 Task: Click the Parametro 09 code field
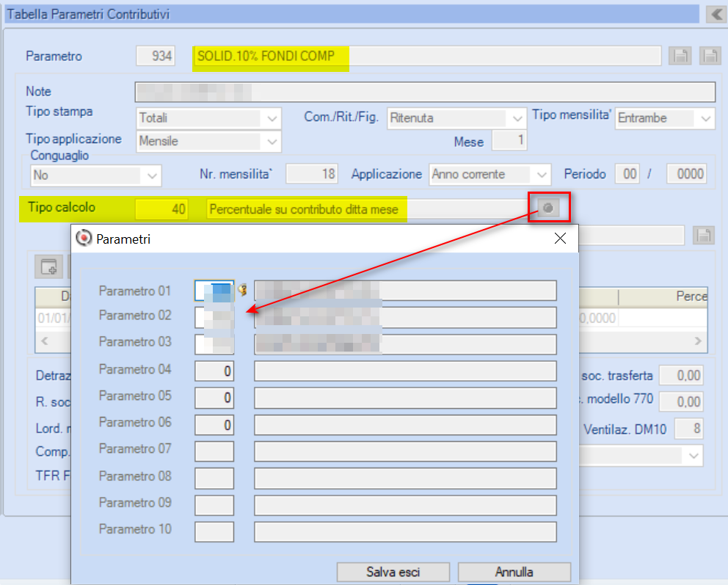[x=214, y=505]
